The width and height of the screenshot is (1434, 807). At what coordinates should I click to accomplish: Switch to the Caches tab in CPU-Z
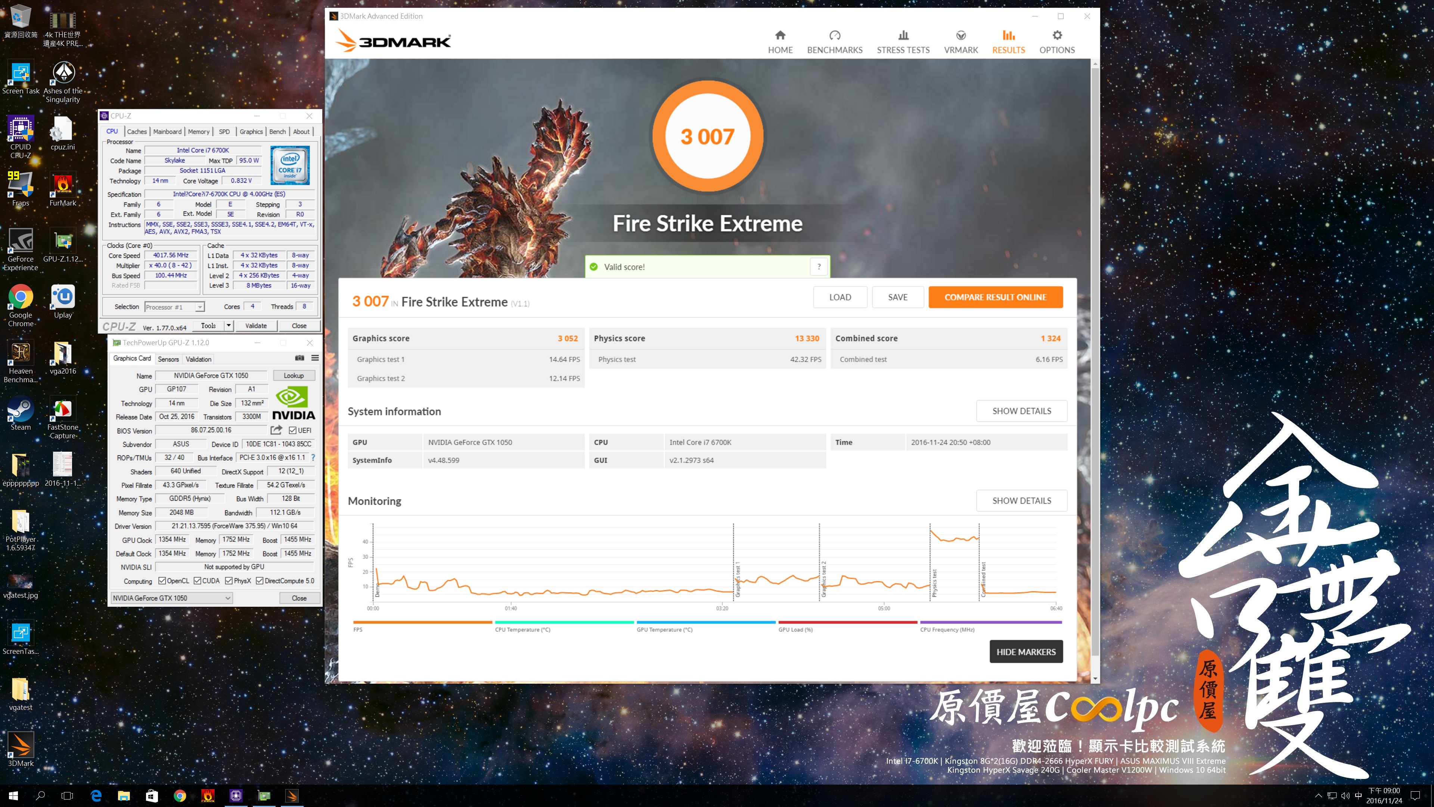pos(136,132)
